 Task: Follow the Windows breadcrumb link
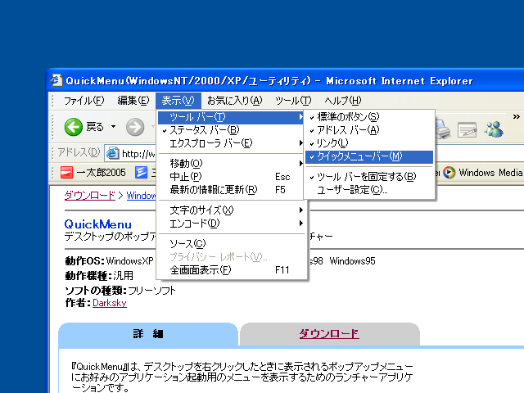click(x=141, y=196)
